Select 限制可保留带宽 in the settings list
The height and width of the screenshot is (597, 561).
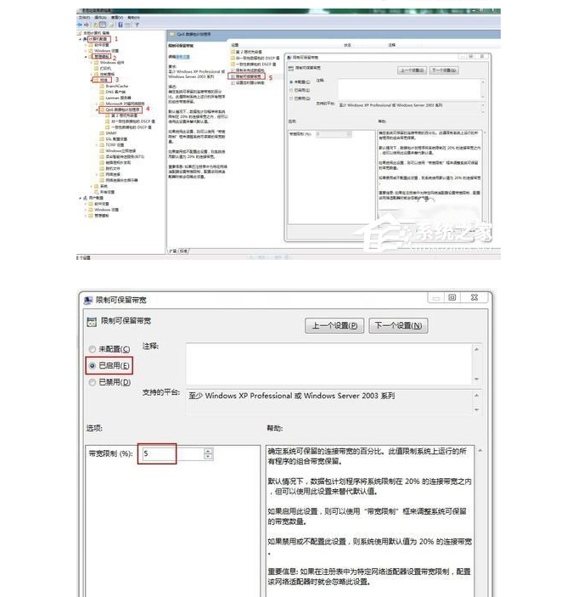coord(246,76)
